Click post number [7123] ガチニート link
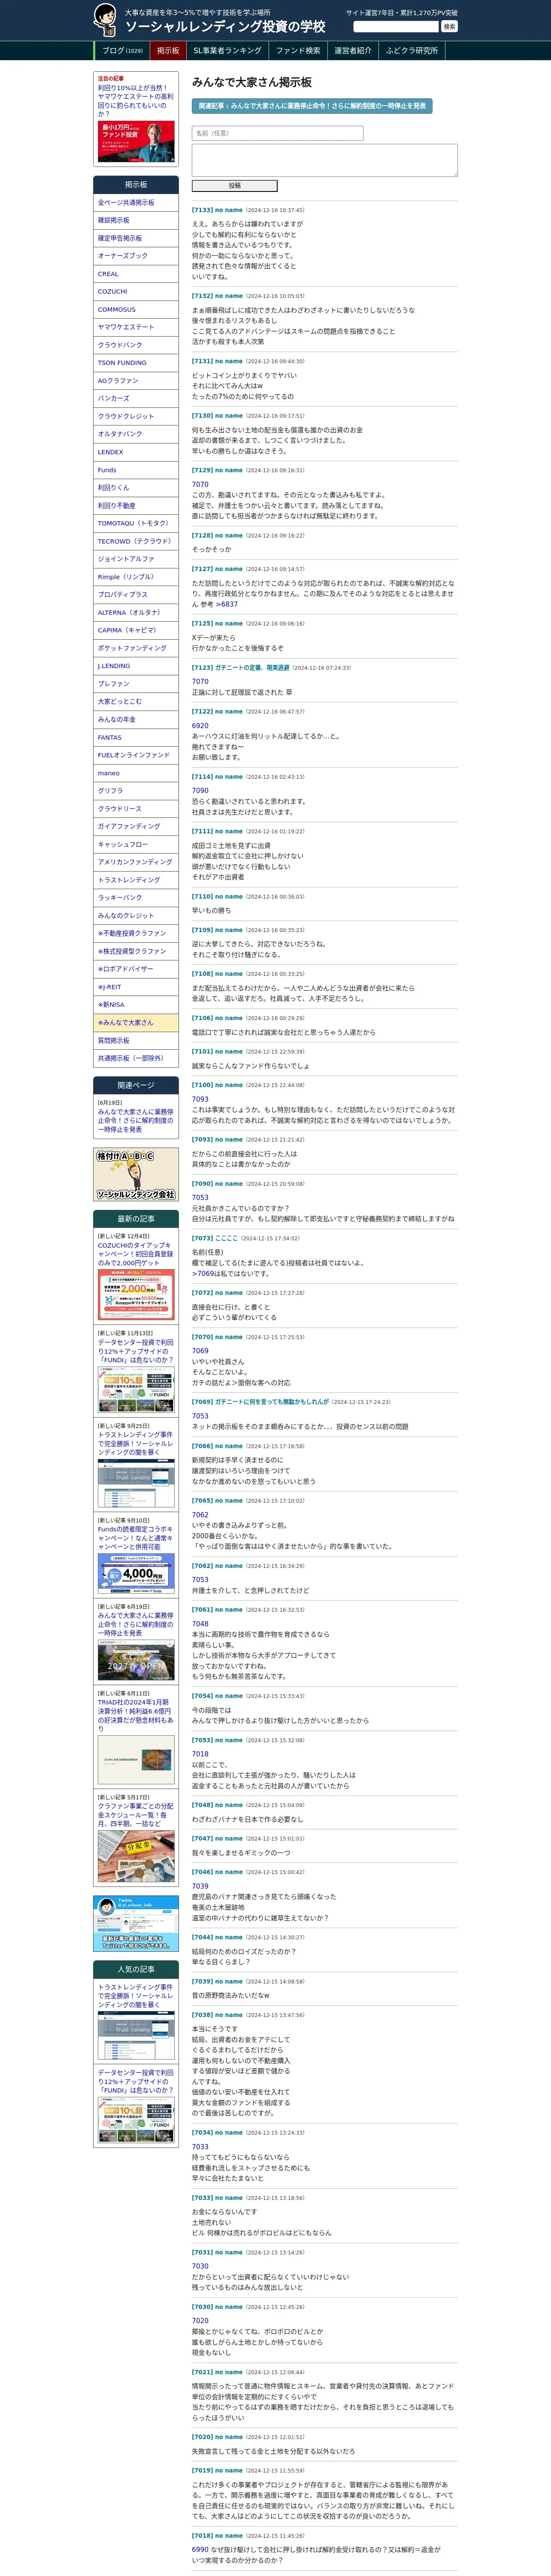 click(240, 668)
